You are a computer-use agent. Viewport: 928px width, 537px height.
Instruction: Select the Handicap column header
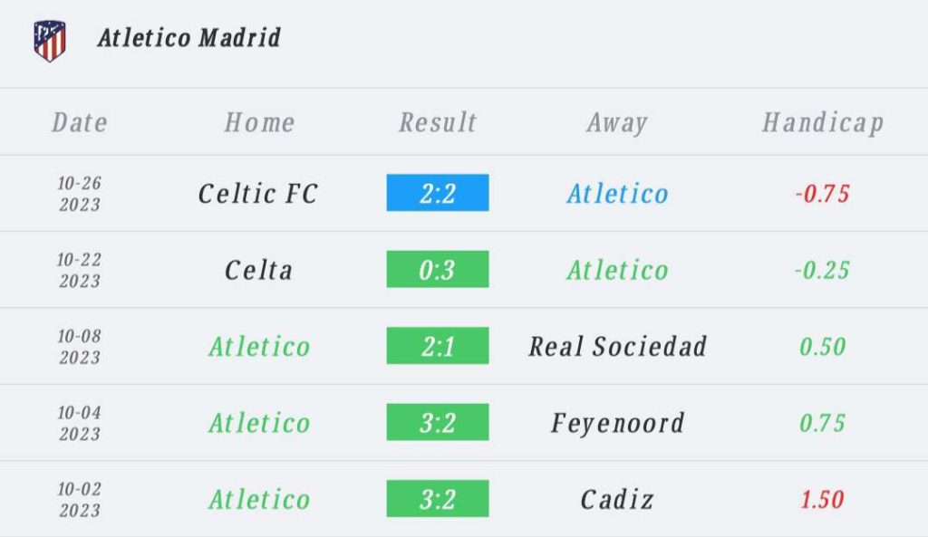click(823, 123)
